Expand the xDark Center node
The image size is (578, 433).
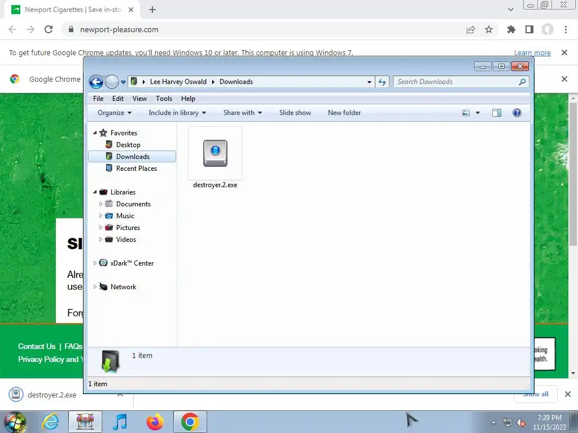point(95,263)
